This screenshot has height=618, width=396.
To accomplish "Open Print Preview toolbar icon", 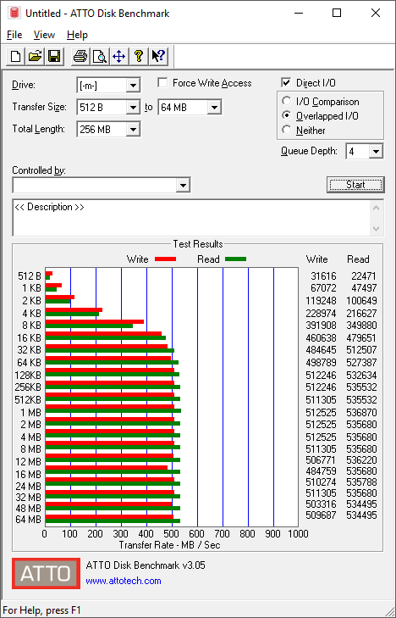I will pos(100,56).
